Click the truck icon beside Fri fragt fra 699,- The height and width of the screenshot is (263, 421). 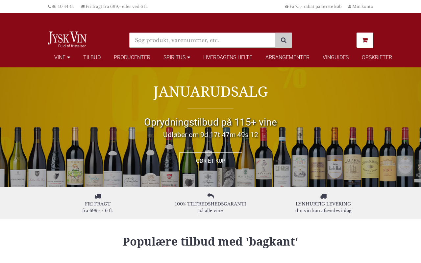pyautogui.click(x=83, y=7)
